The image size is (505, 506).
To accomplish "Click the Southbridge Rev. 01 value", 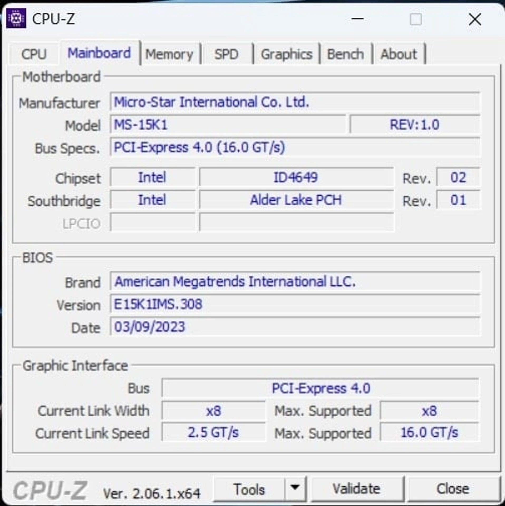I will coord(458,200).
